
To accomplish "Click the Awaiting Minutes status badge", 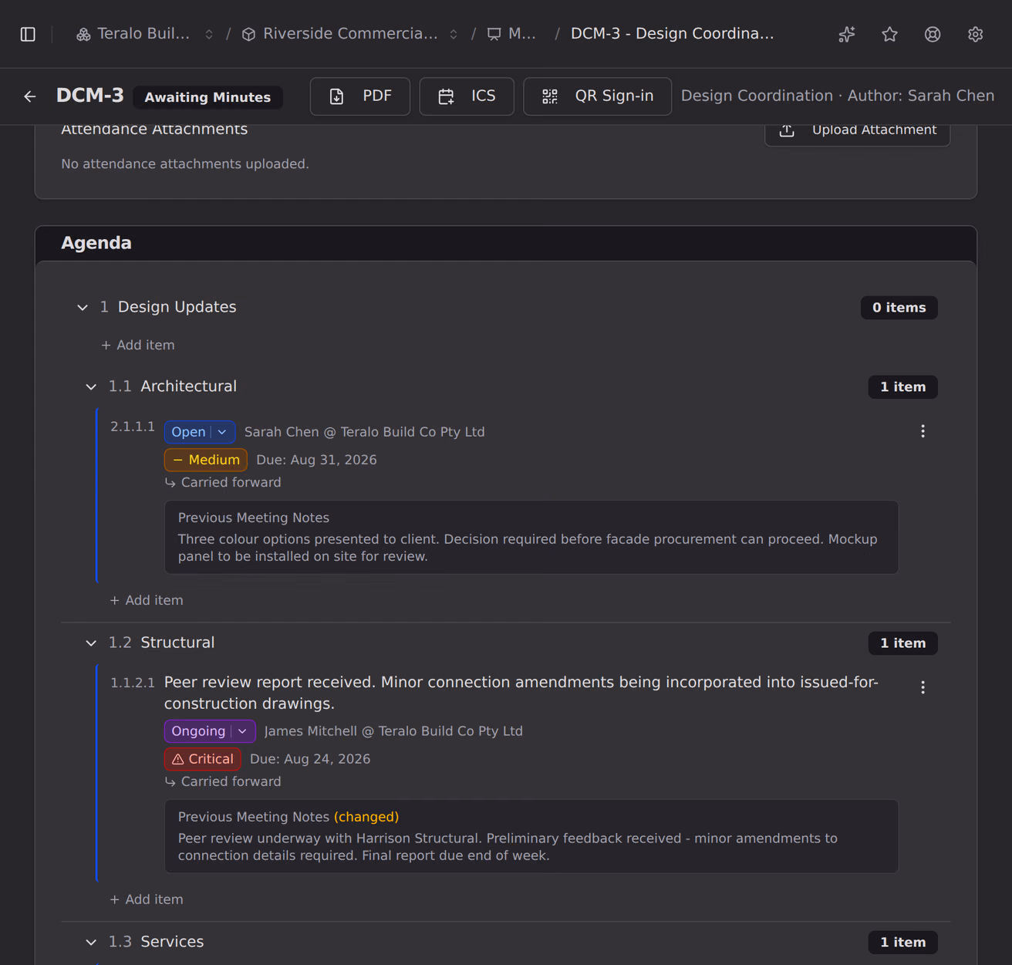I will tap(207, 97).
